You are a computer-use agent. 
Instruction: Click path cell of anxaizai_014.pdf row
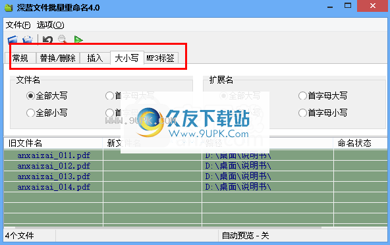267,187
